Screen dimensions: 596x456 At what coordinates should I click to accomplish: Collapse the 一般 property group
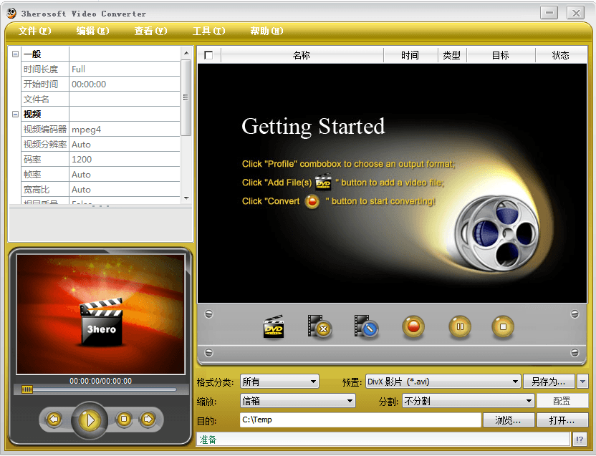coord(15,54)
